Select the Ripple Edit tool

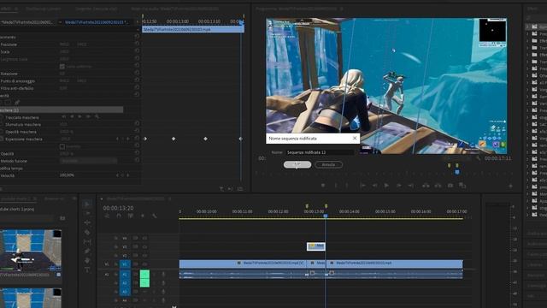tap(87, 222)
